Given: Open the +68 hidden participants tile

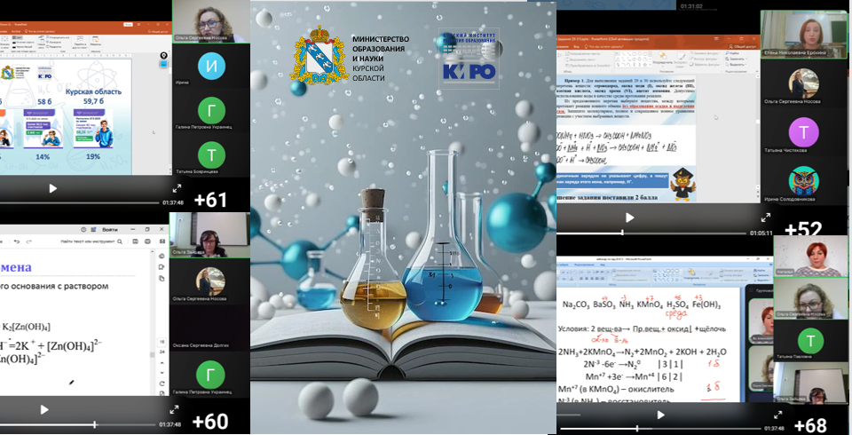Looking at the screenshot, I should coord(808,424).
